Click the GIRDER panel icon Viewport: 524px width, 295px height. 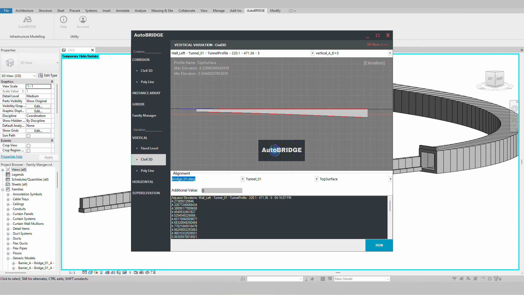pyautogui.click(x=139, y=104)
